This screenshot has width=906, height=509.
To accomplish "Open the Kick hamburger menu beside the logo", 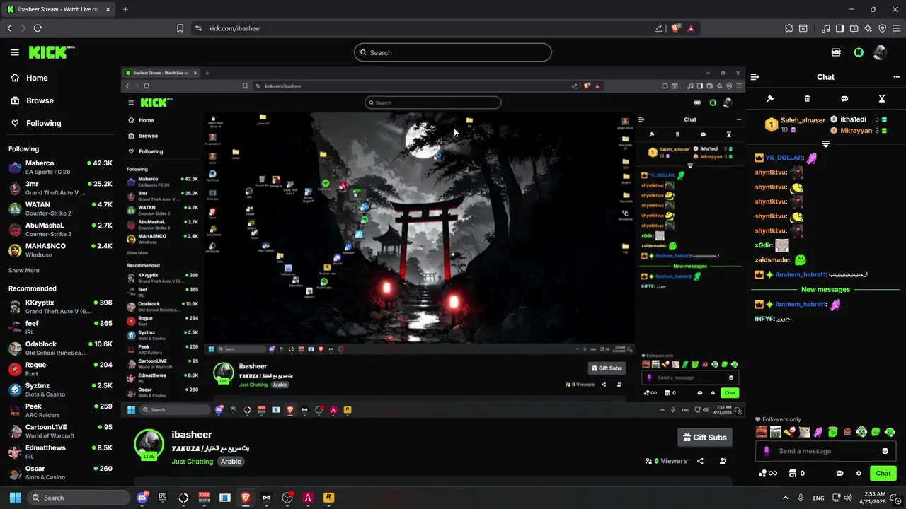I will point(15,52).
